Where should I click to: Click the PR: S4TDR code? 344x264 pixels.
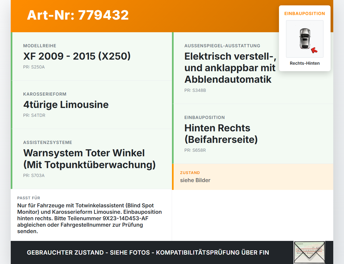[x=34, y=115]
